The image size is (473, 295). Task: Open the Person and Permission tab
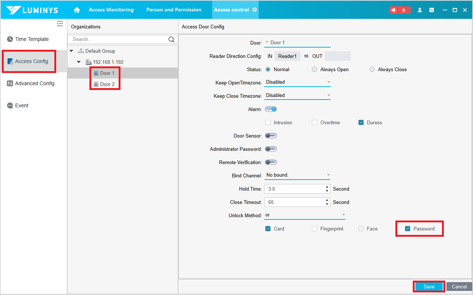click(174, 10)
